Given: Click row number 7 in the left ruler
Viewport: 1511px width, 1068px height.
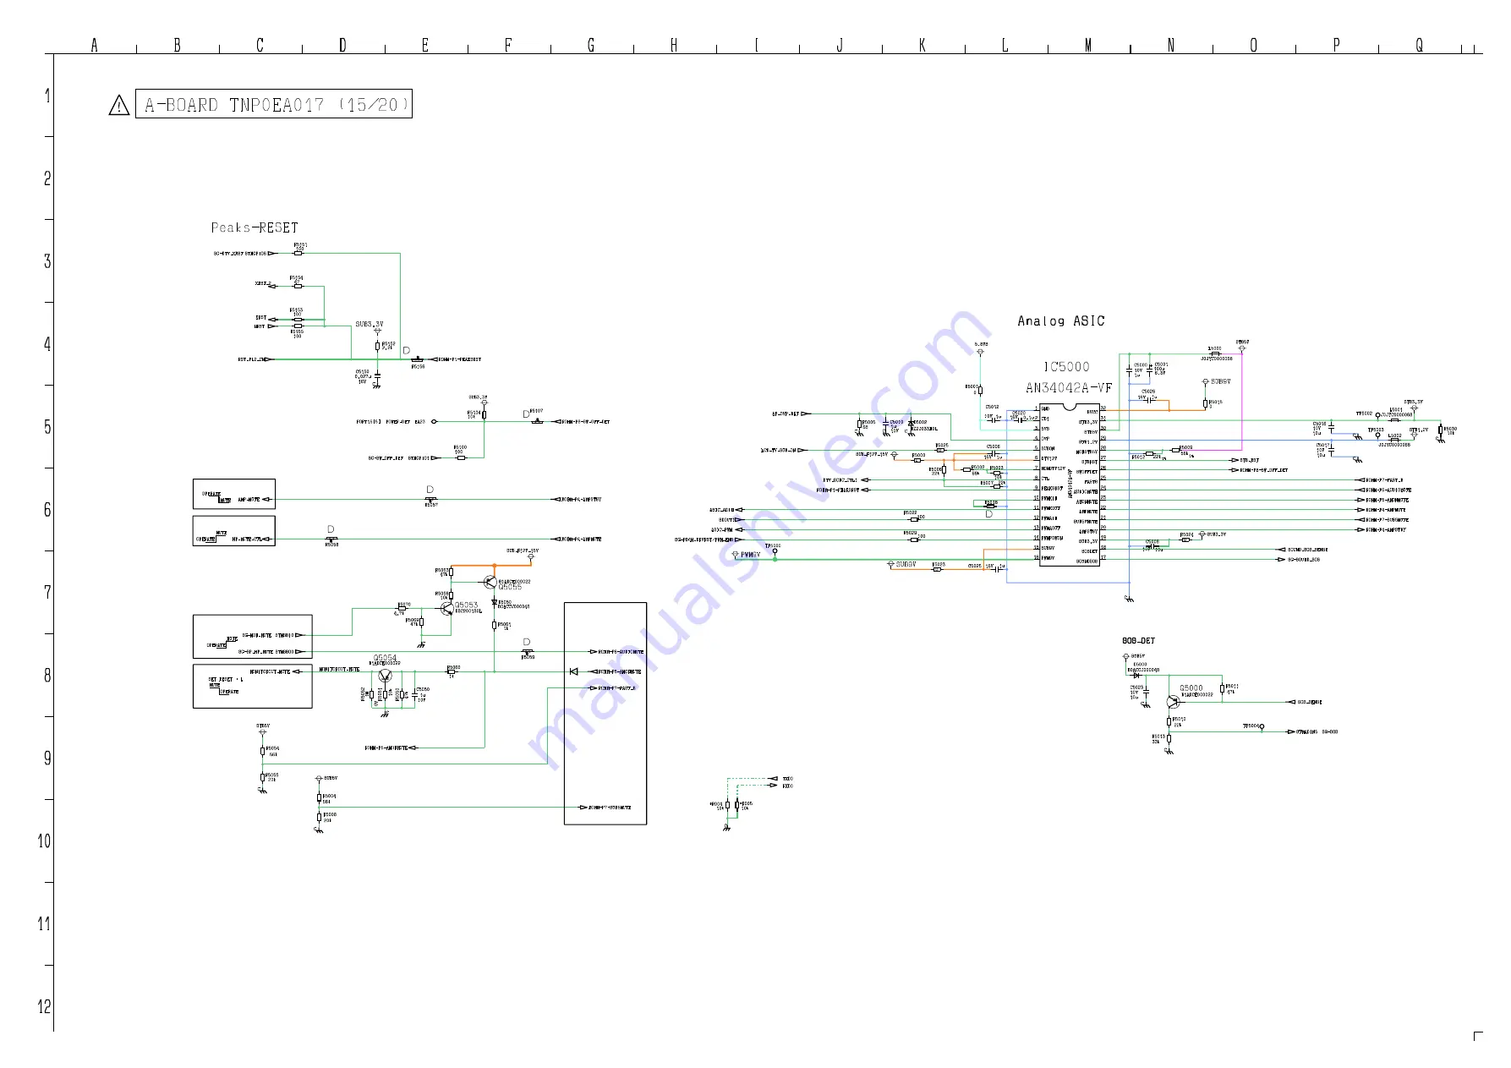Looking at the screenshot, I should coord(47,593).
